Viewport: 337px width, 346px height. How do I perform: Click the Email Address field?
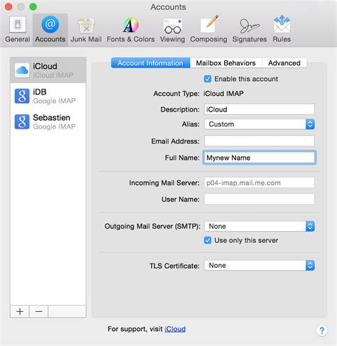coord(260,141)
